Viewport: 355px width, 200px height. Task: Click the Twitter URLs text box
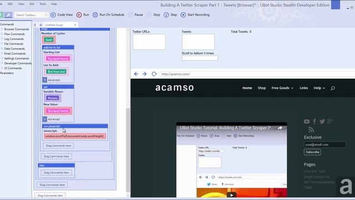pos(149,42)
